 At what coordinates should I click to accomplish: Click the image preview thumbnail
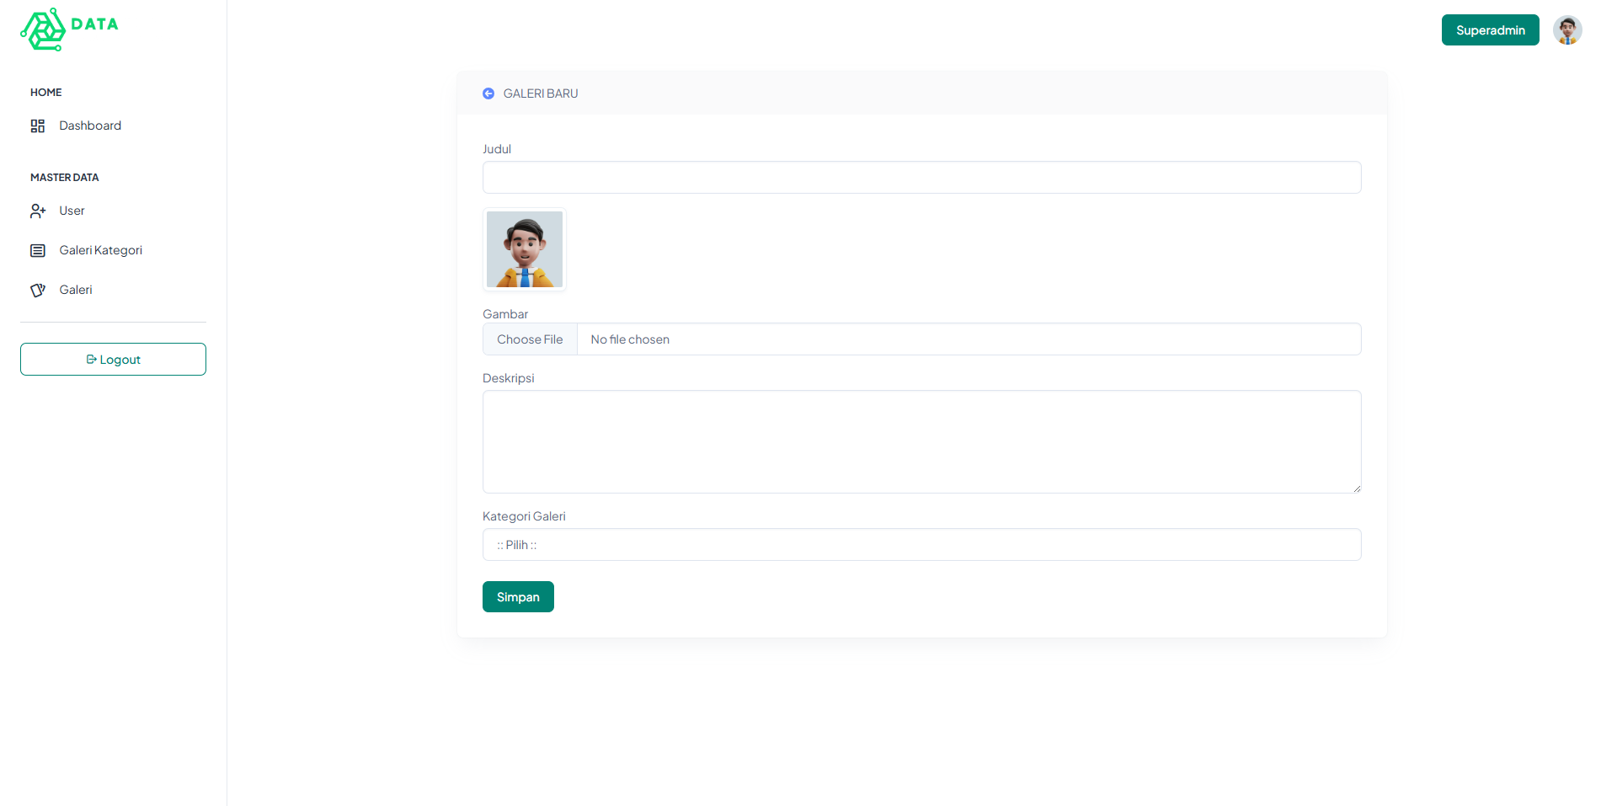pos(525,249)
